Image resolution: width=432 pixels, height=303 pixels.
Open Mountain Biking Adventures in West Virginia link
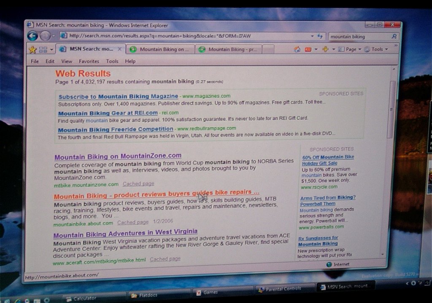tap(125, 232)
